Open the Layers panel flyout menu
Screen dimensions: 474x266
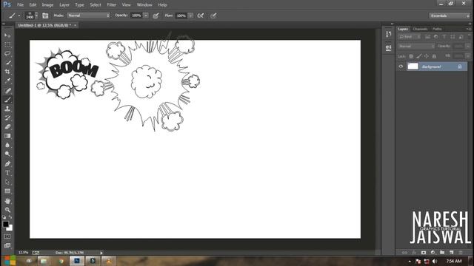point(469,29)
